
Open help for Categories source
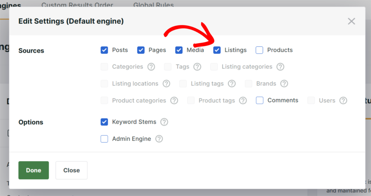(151, 67)
